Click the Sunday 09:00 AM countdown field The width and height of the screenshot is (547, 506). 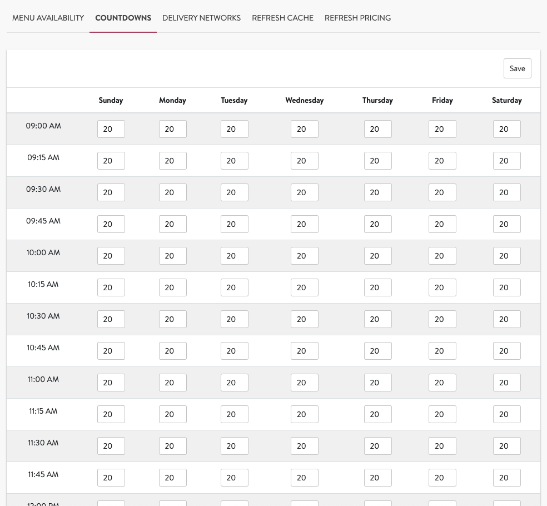[x=111, y=129]
